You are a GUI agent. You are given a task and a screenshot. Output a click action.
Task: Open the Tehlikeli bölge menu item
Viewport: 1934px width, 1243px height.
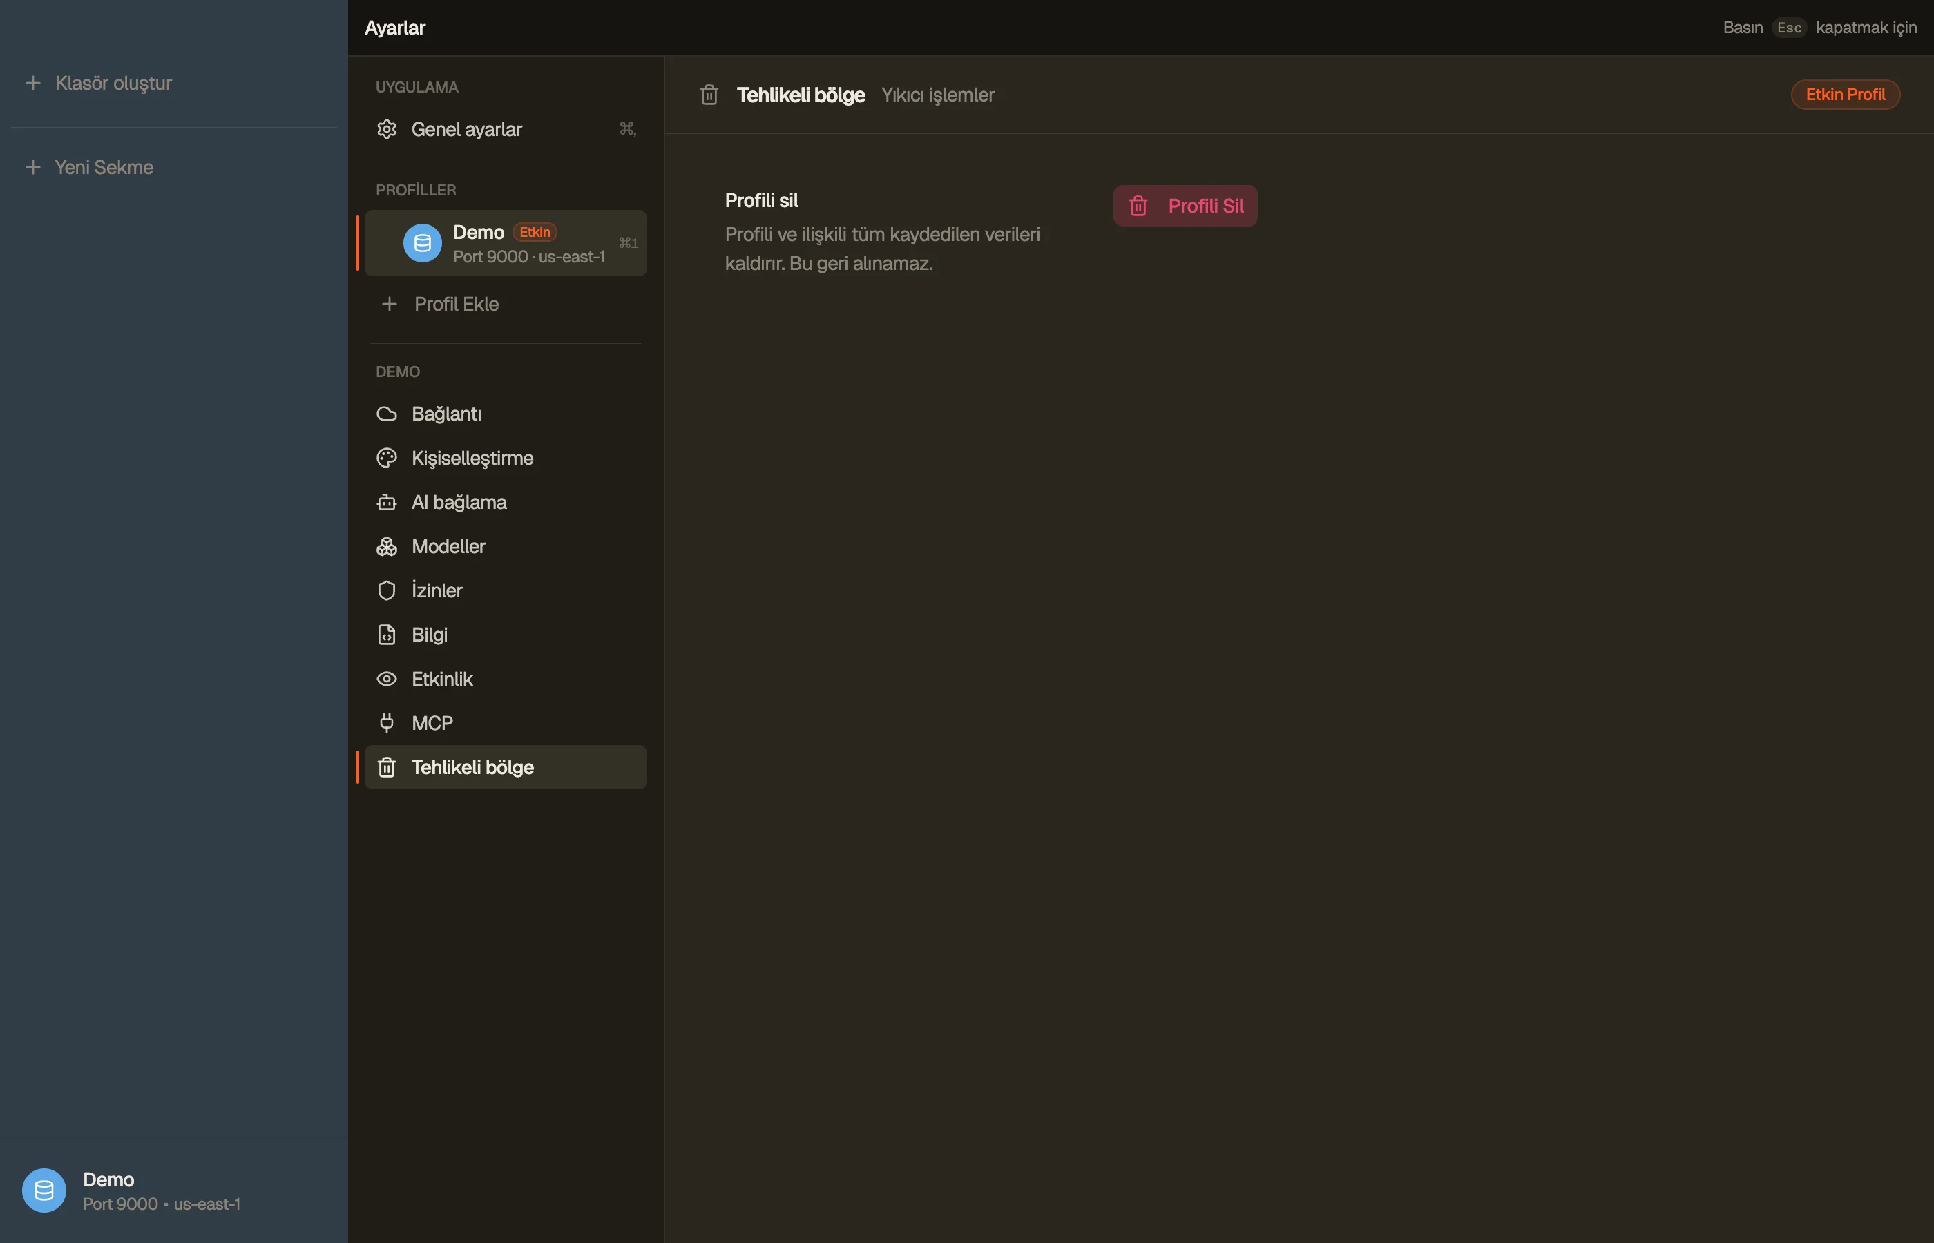506,767
